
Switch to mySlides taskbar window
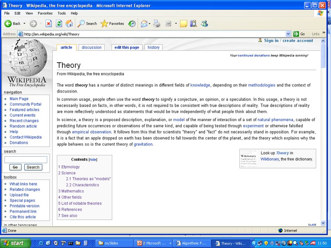(114, 243)
